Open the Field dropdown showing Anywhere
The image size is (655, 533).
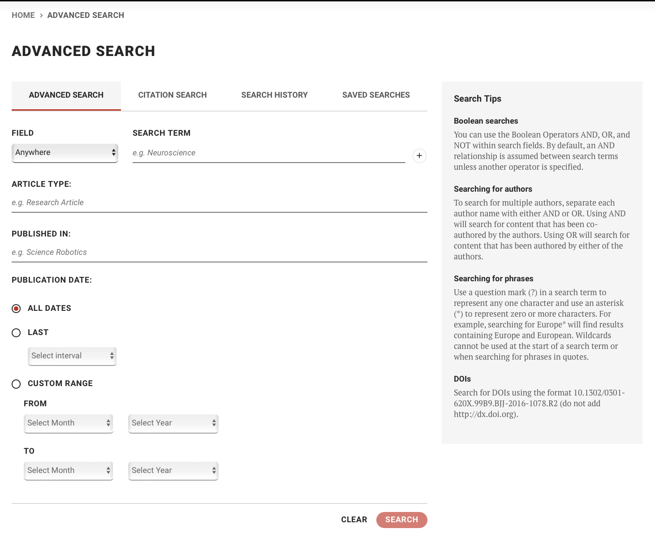[65, 153]
